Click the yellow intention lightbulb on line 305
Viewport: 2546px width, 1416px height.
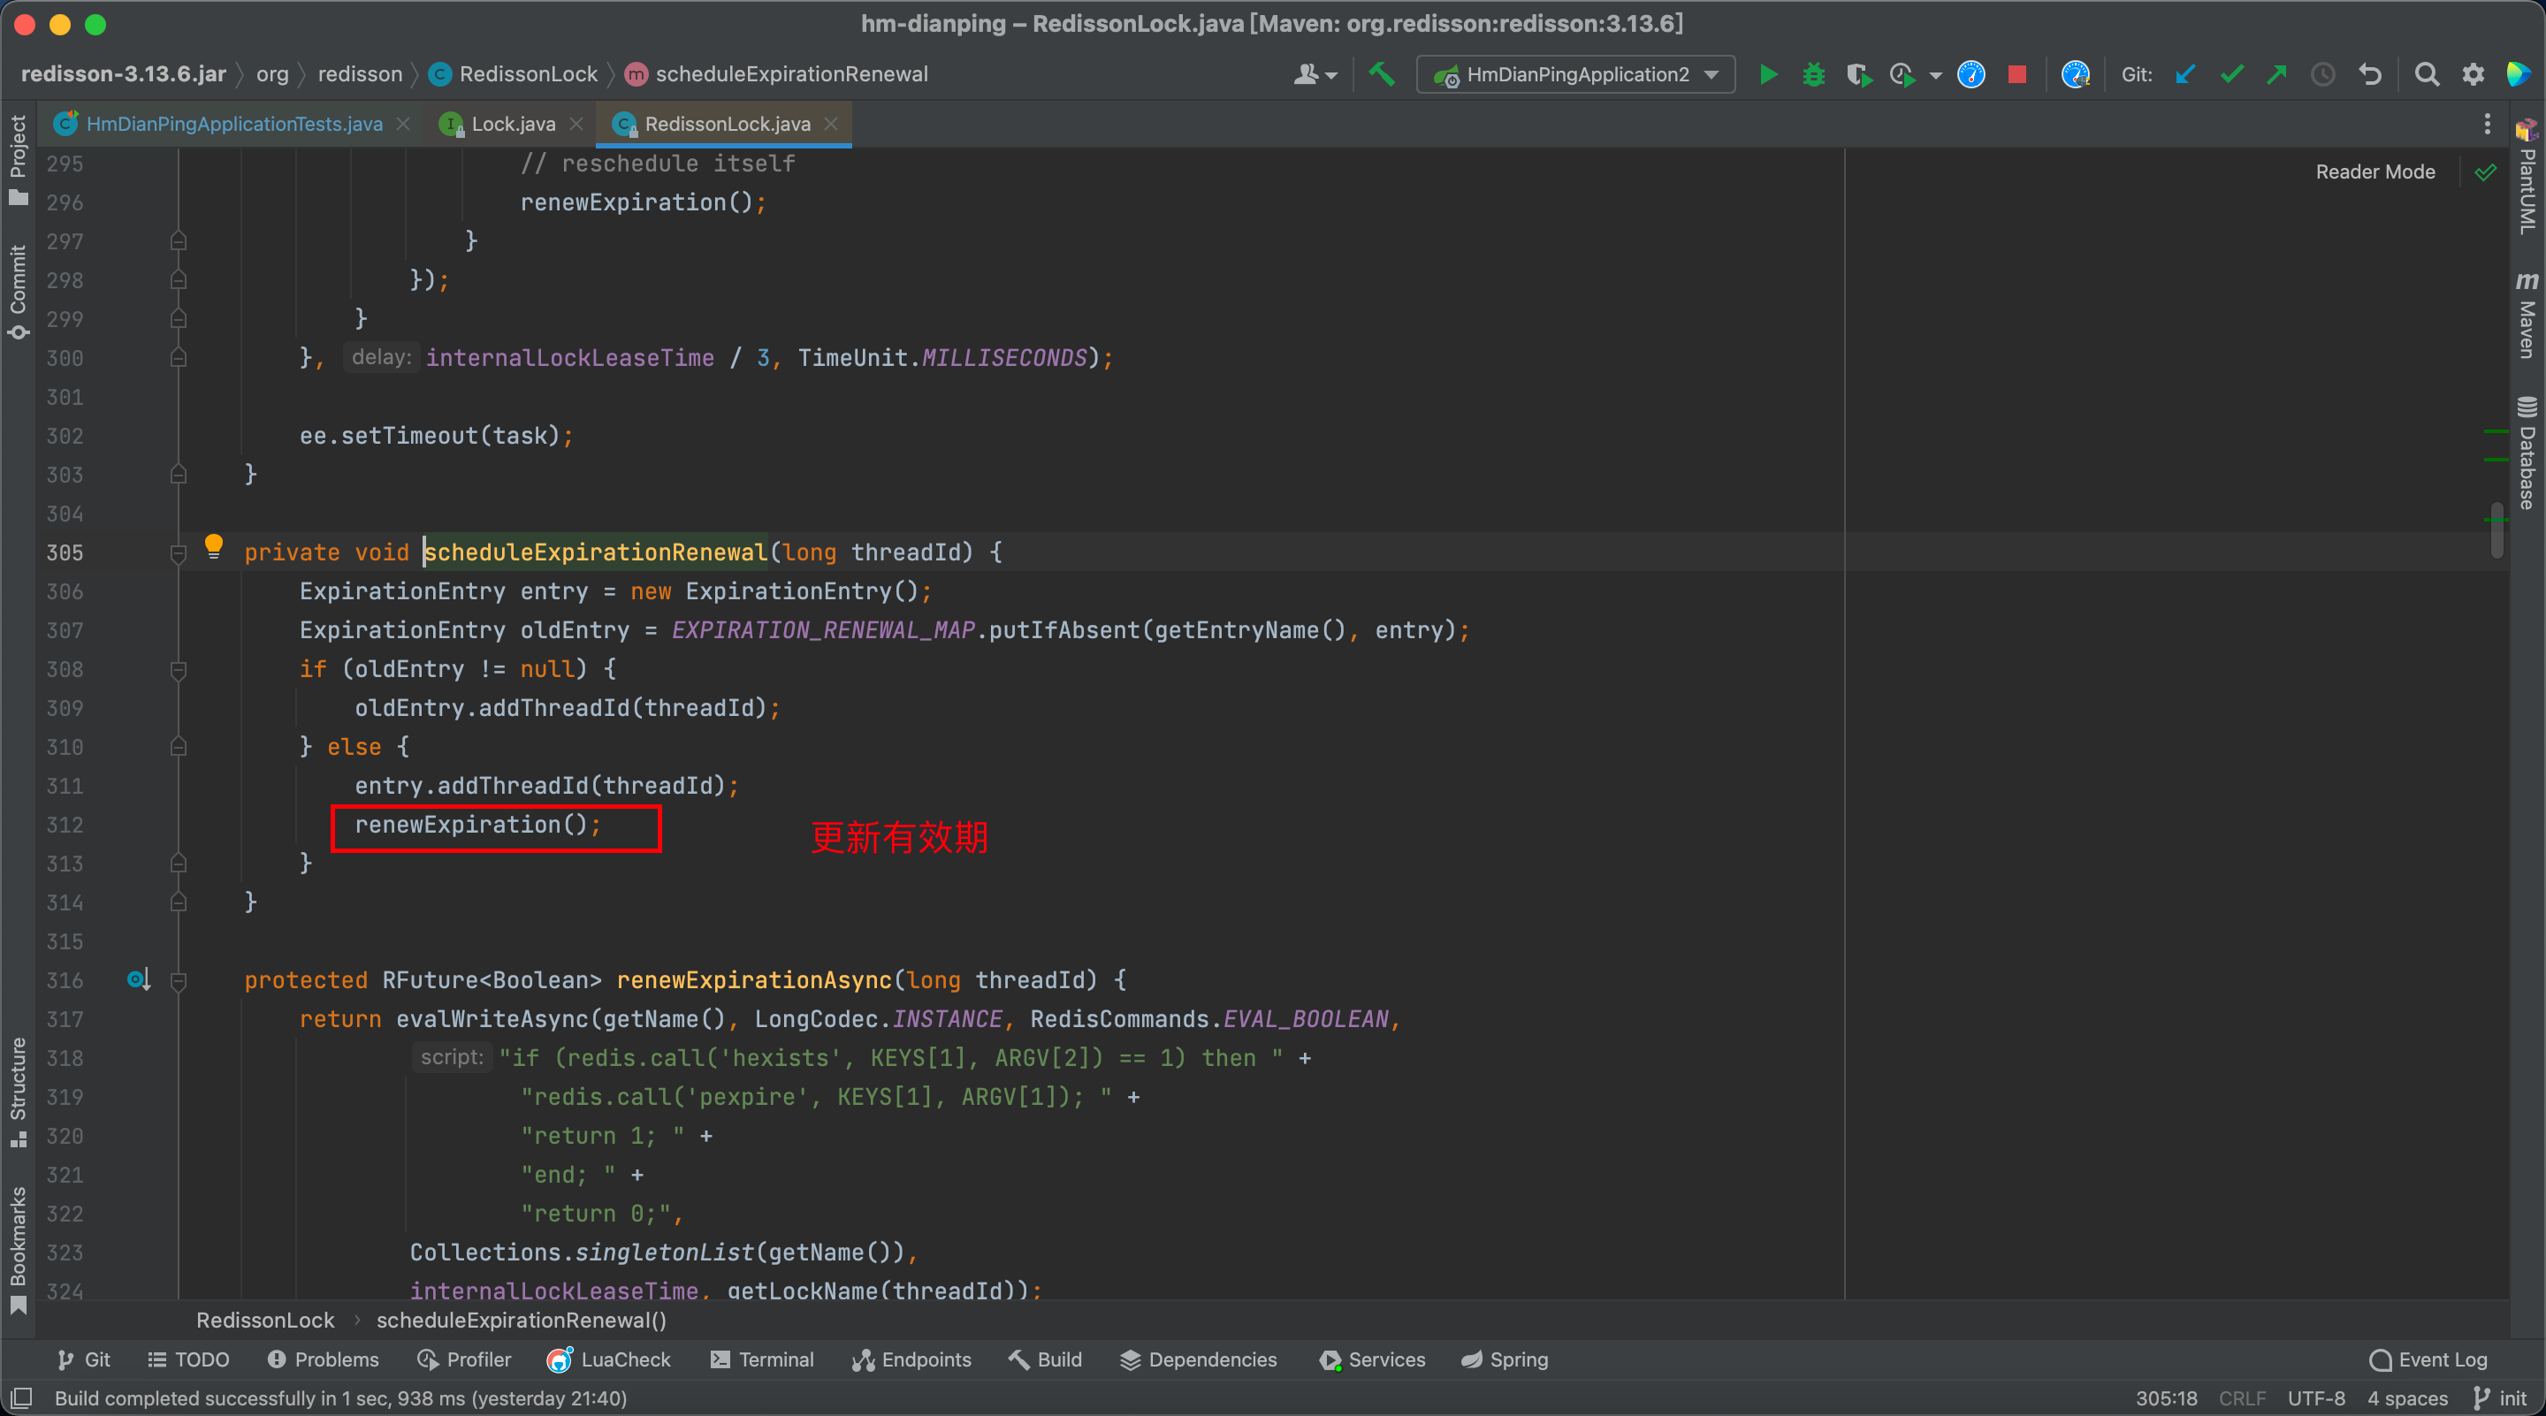[x=213, y=546]
